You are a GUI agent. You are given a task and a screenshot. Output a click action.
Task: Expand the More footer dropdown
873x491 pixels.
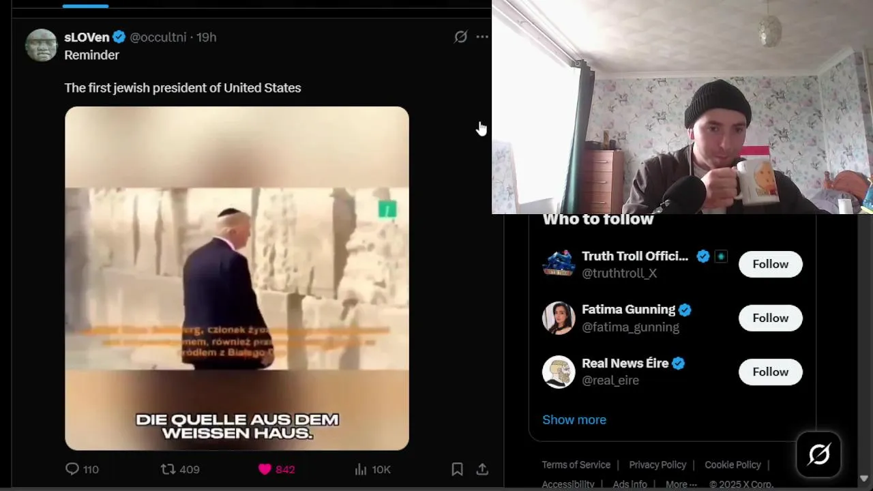coord(681,484)
